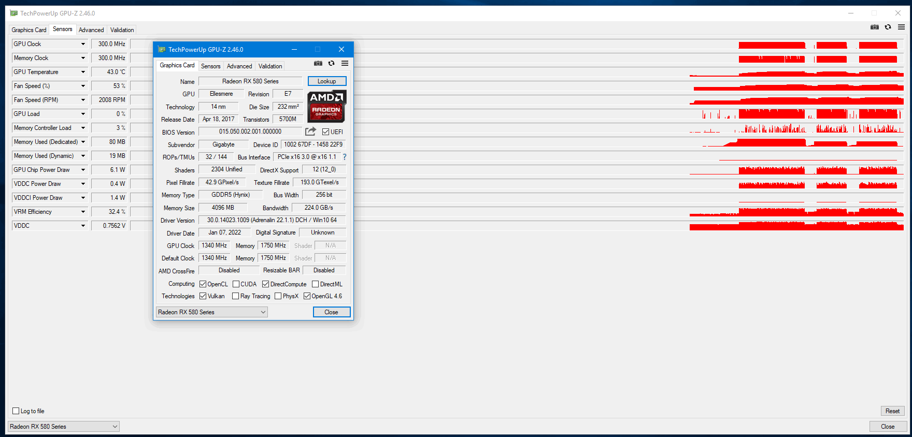Click the GPU-Z app icon in the front dialog's title bar

tap(162, 50)
